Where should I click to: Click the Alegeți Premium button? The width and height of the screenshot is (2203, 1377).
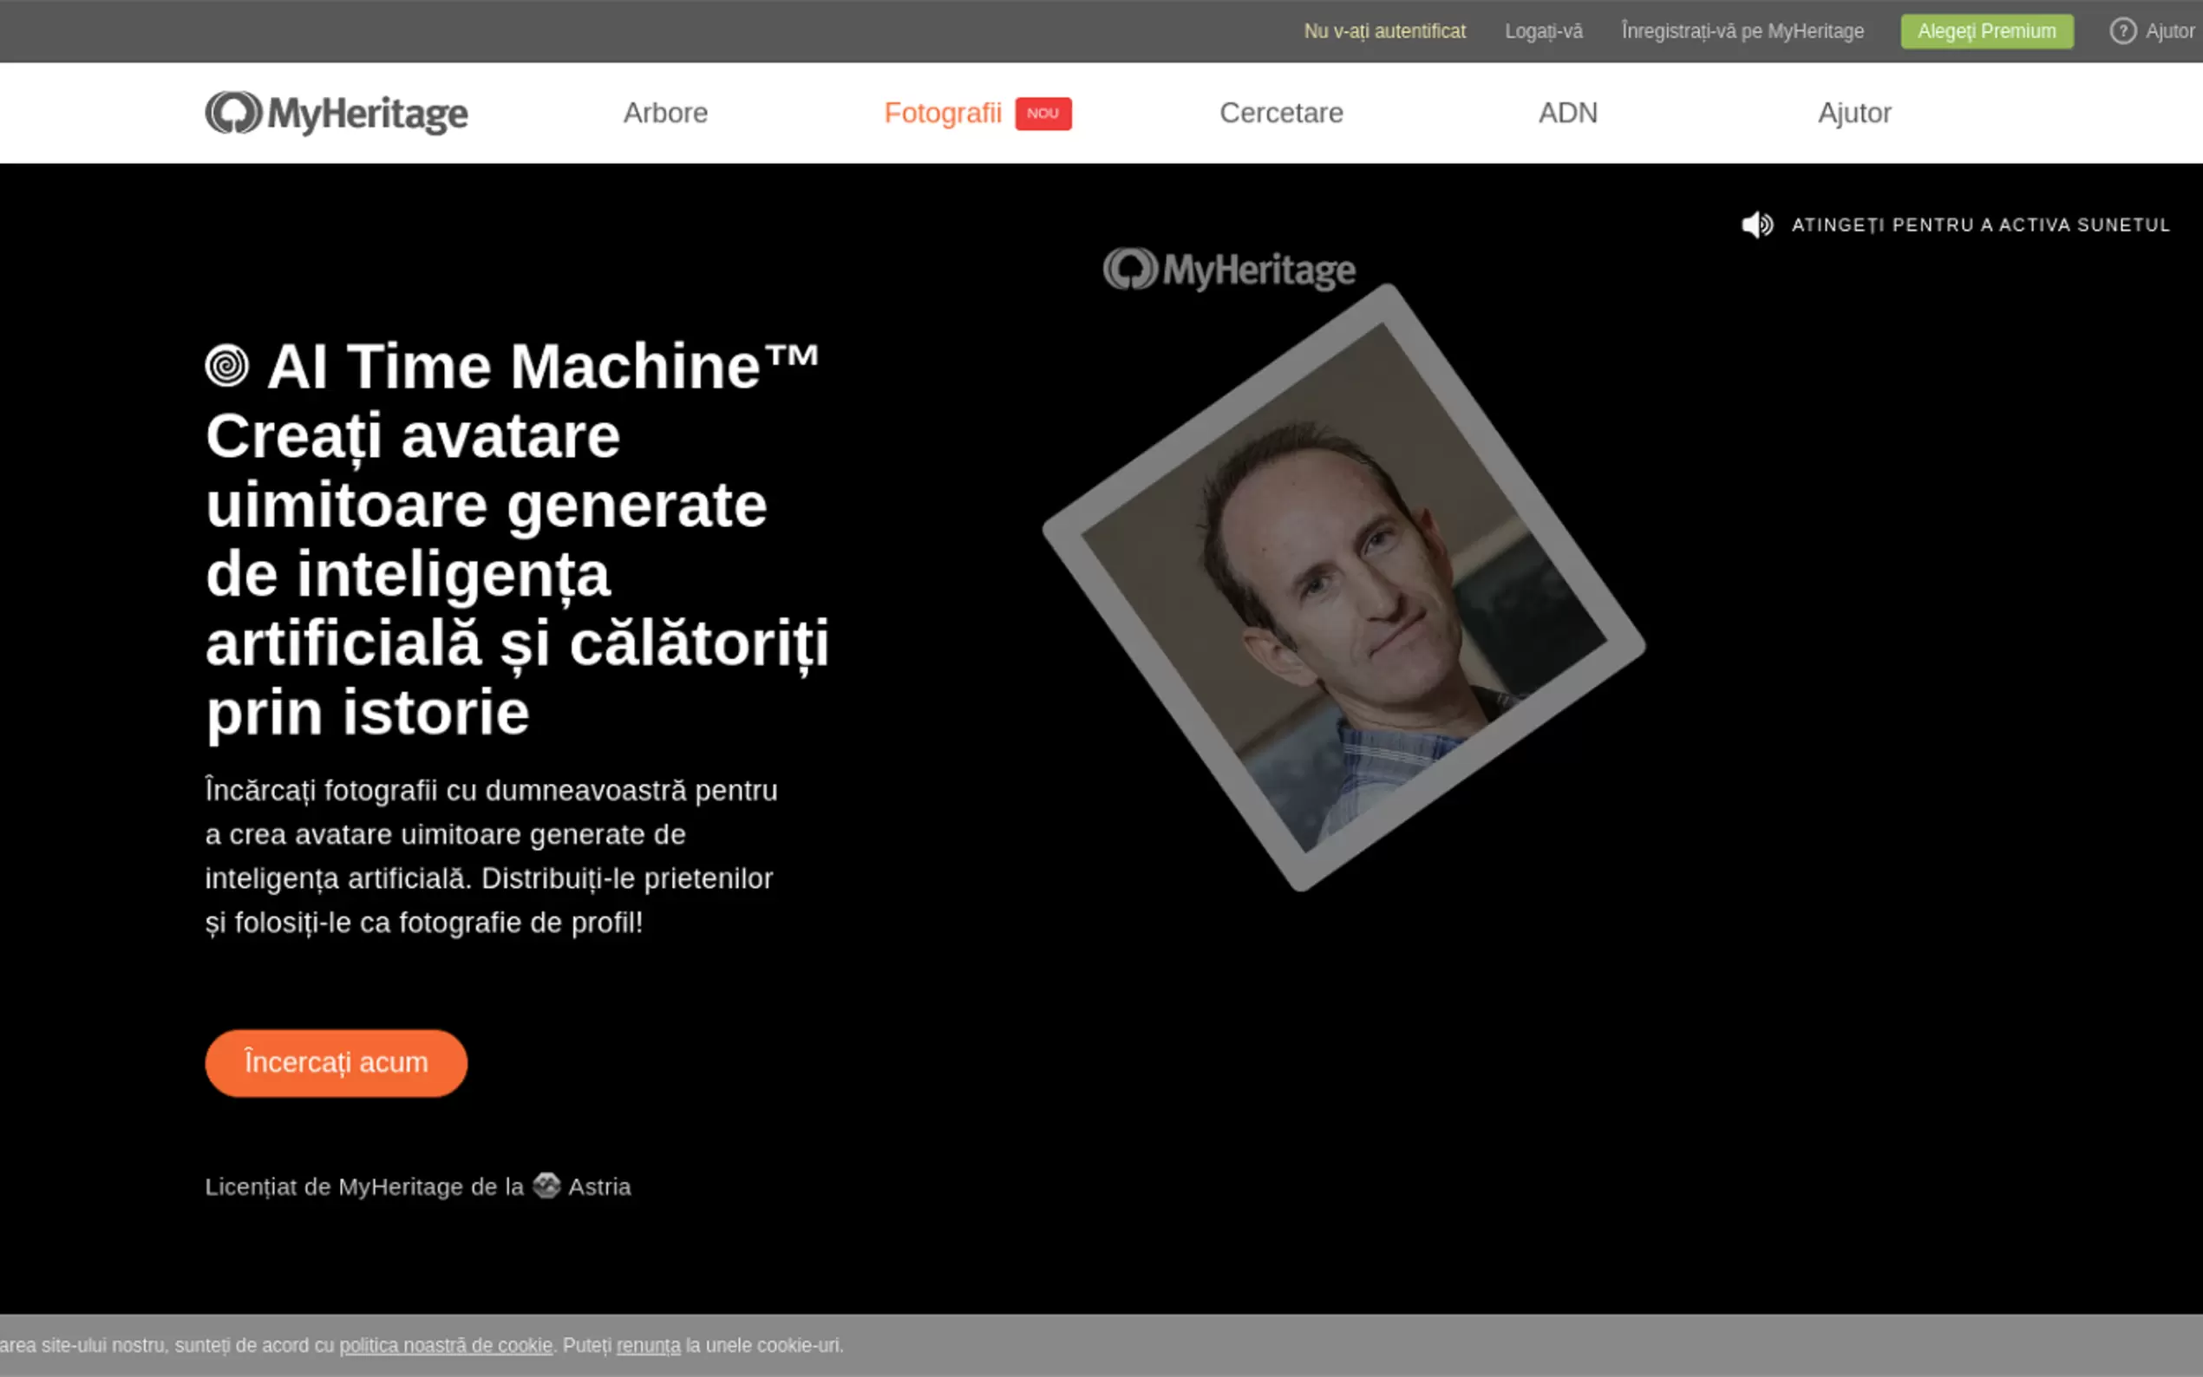tap(1986, 31)
